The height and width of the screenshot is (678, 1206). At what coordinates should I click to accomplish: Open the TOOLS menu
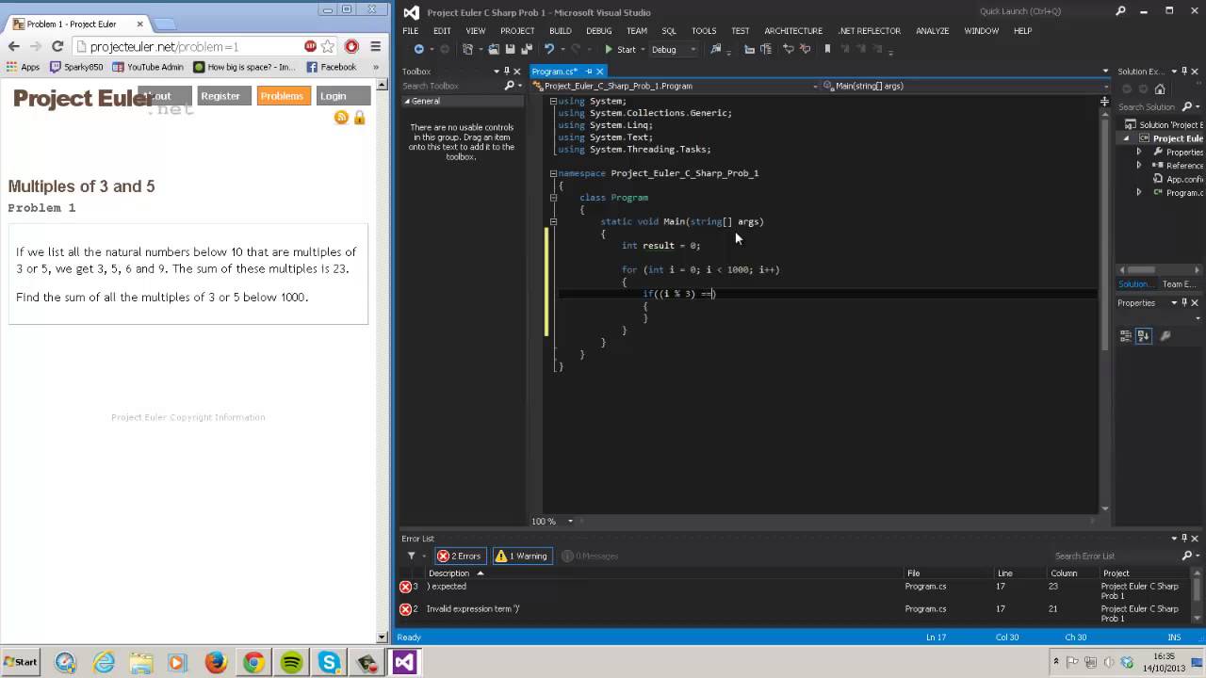tap(704, 31)
